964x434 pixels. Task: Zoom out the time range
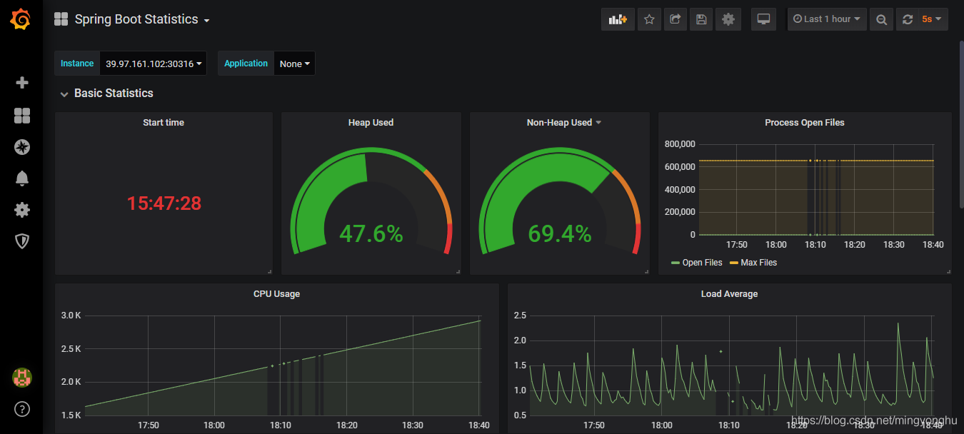click(880, 19)
